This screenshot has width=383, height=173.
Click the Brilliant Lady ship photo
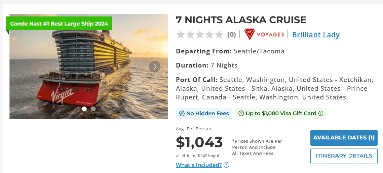89,67
